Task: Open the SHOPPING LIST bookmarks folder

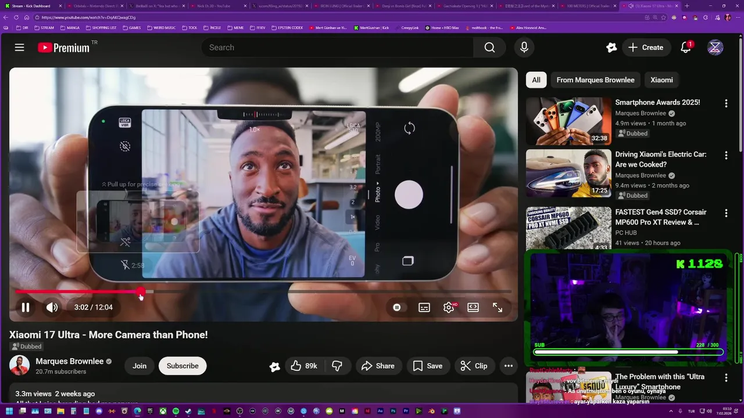Action: click(x=101, y=28)
